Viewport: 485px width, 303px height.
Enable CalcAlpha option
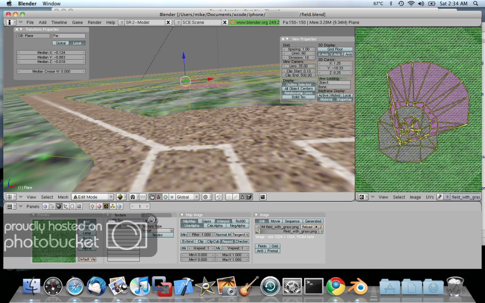pos(215,226)
